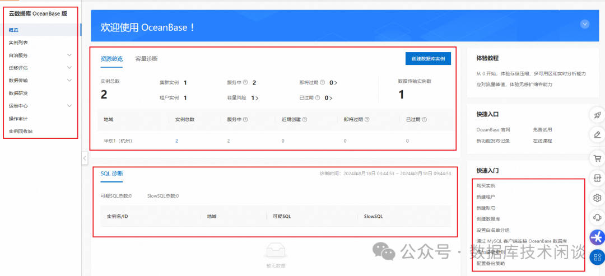The image size is (605, 276).
Task: Collapse the welcome banner with the chevron
Action: click(585, 24)
